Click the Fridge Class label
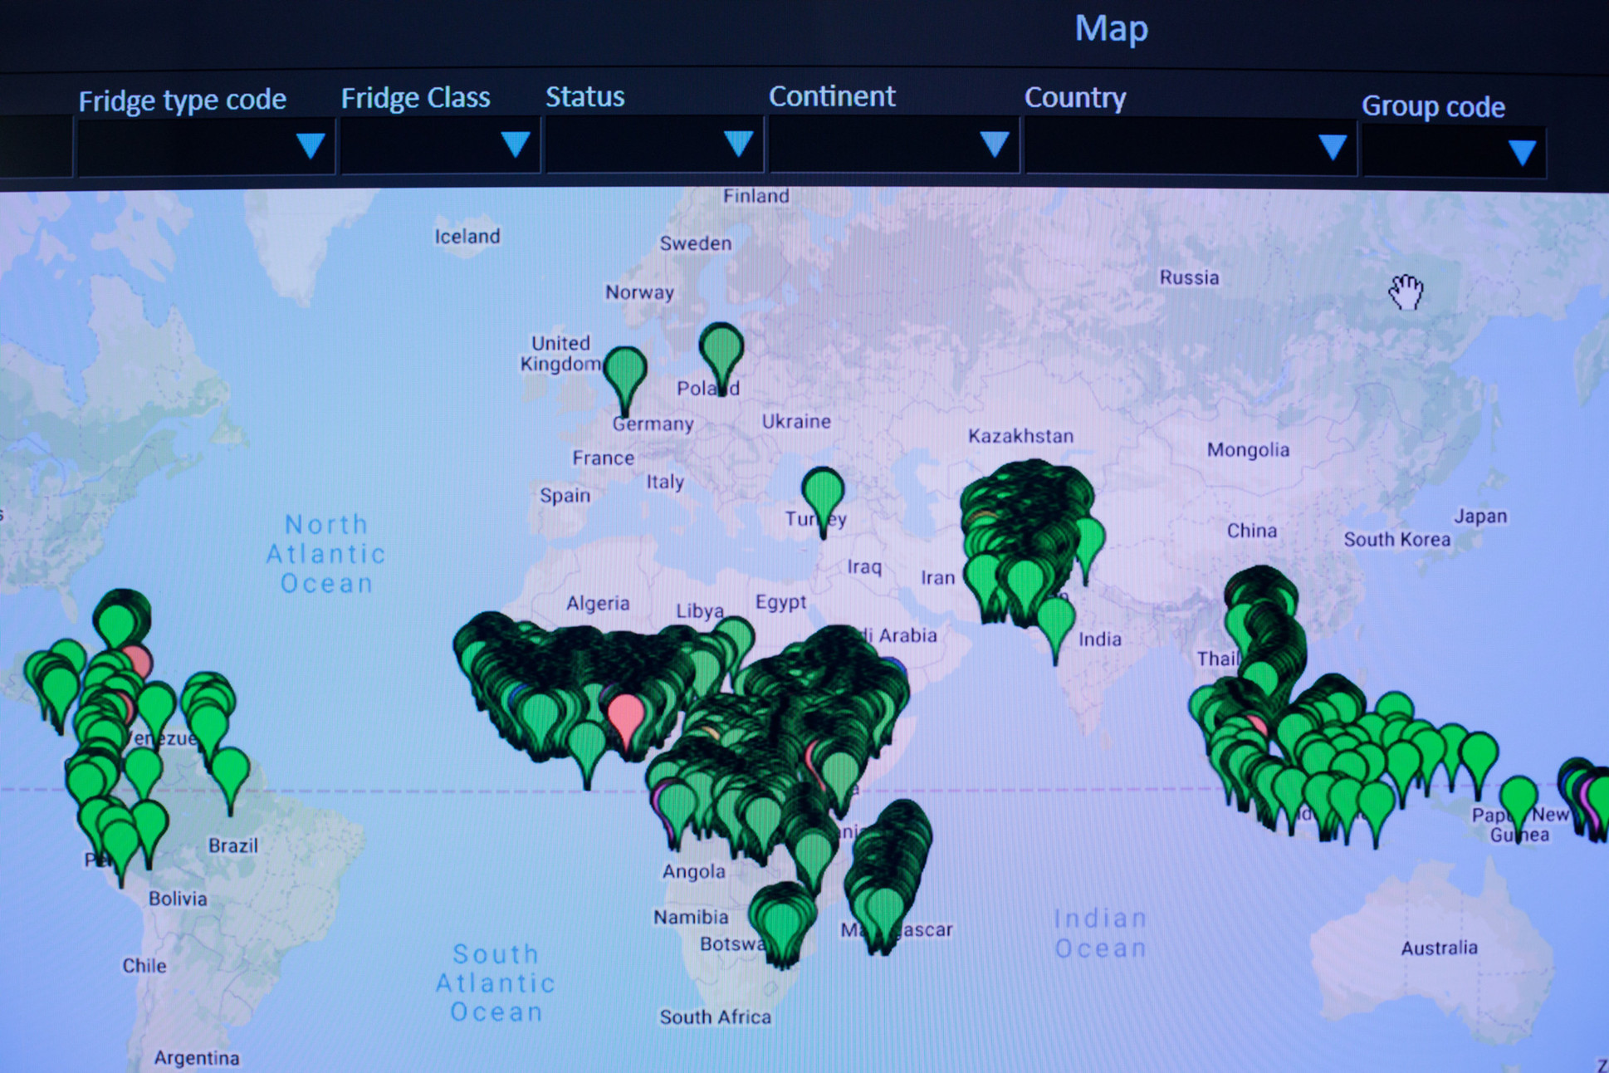The height and width of the screenshot is (1073, 1609). coord(416,98)
